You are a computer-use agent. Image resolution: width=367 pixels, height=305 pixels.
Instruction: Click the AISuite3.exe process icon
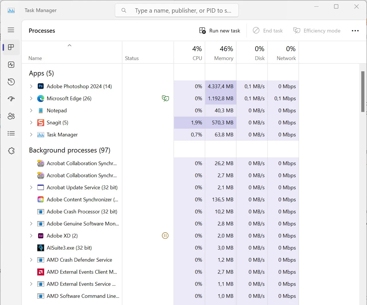pyautogui.click(x=41, y=248)
